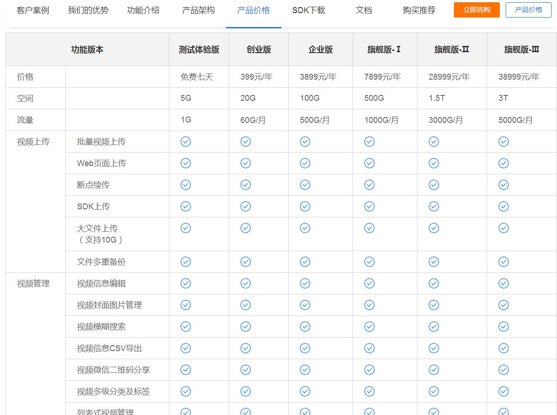Click the 功能版本 table header
The image size is (557, 415).
click(87, 50)
